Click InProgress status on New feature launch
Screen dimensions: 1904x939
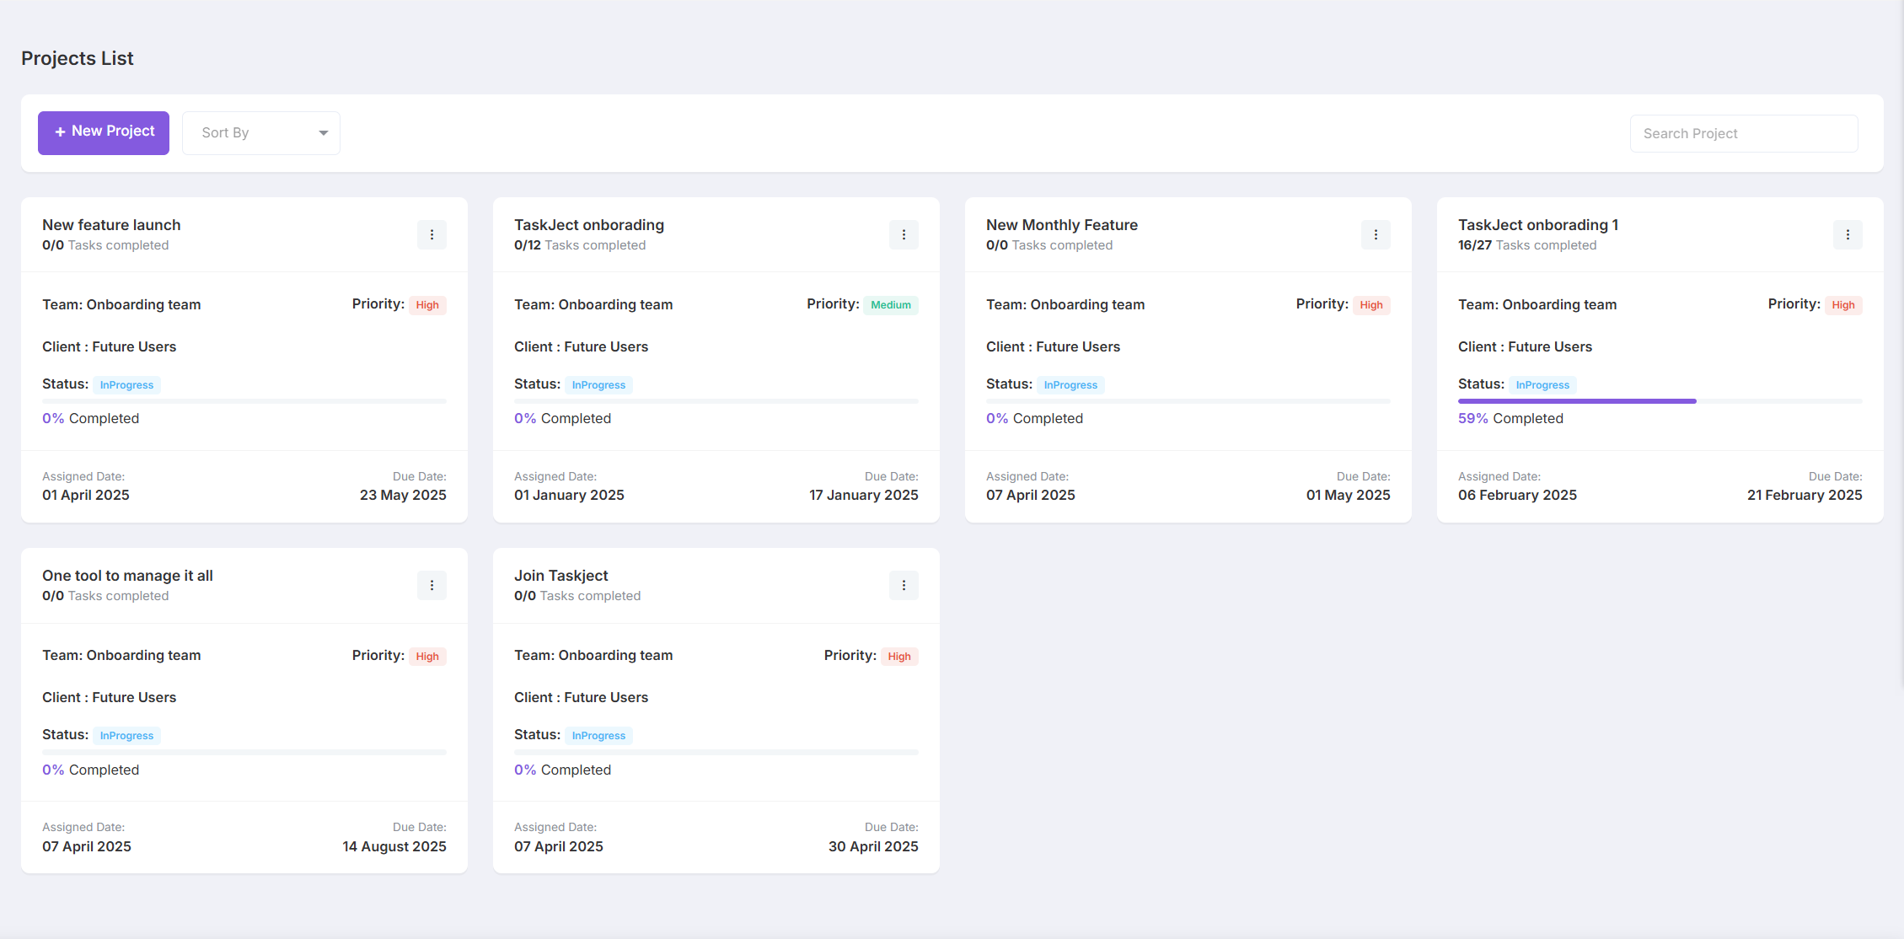pyautogui.click(x=126, y=385)
